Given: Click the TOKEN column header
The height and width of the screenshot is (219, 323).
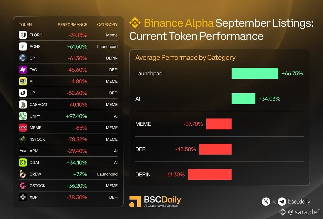Looking at the screenshot, I should pos(25,24).
